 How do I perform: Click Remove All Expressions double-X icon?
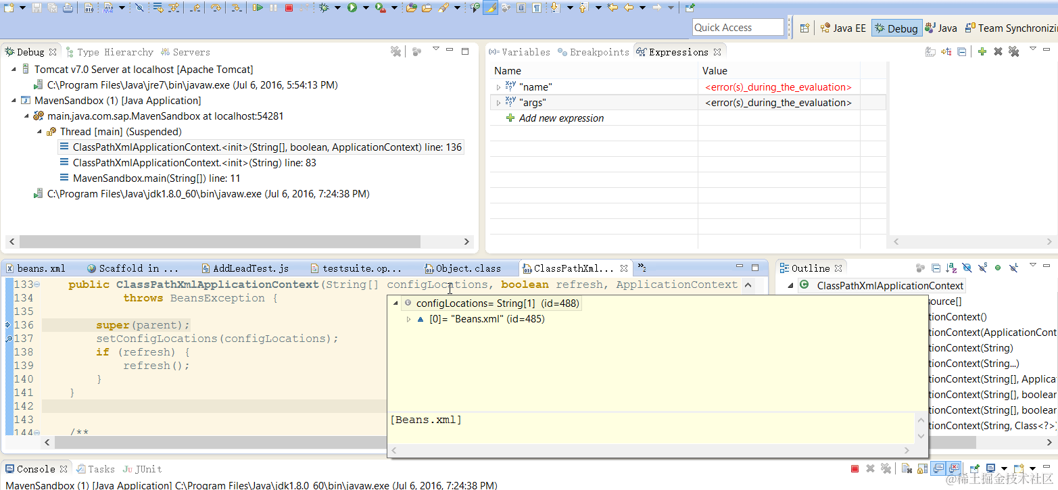tap(1013, 51)
